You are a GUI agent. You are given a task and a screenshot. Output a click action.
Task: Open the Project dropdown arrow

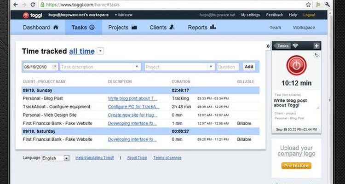pos(211,67)
